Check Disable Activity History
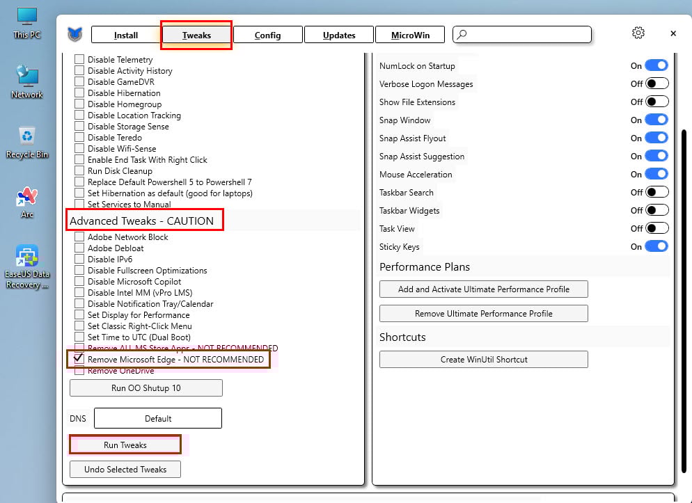692x503 pixels. tap(79, 70)
